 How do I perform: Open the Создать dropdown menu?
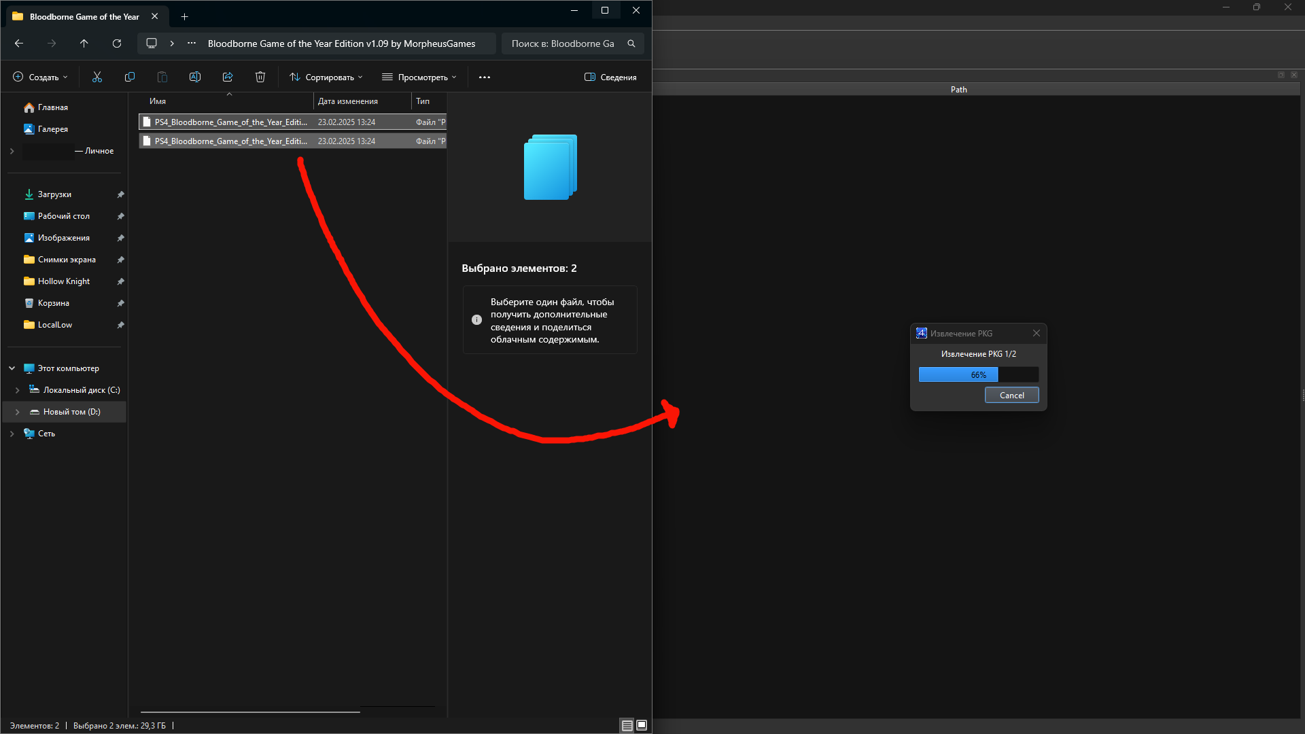click(41, 77)
